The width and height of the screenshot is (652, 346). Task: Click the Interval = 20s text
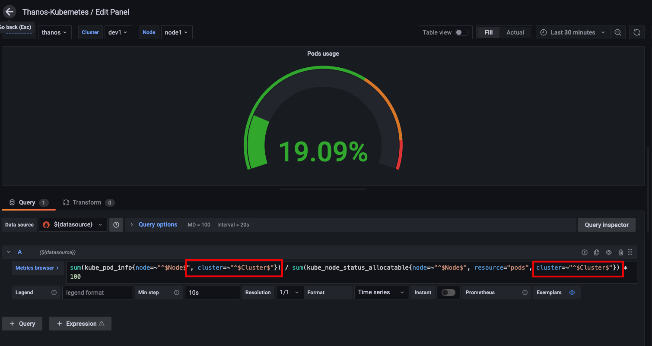(233, 225)
